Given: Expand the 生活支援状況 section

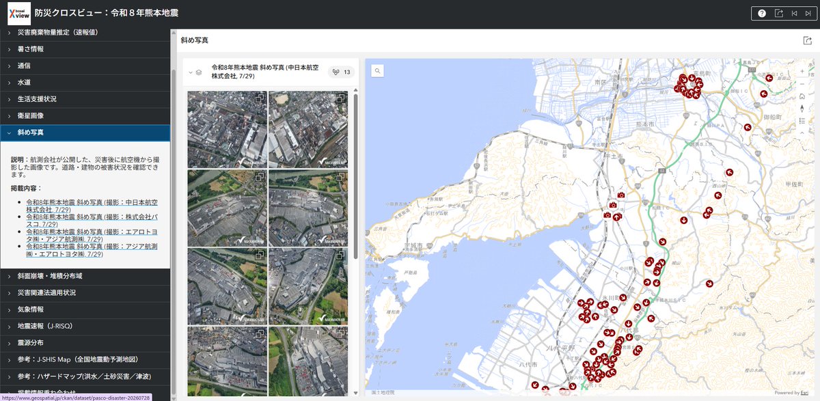Looking at the screenshot, I should [85, 99].
